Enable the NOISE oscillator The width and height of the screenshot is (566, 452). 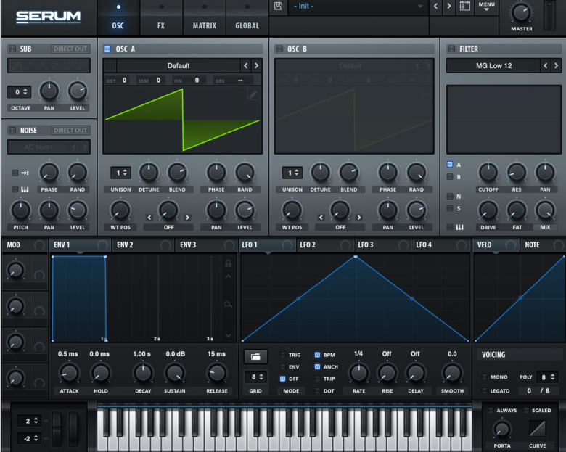(12, 131)
